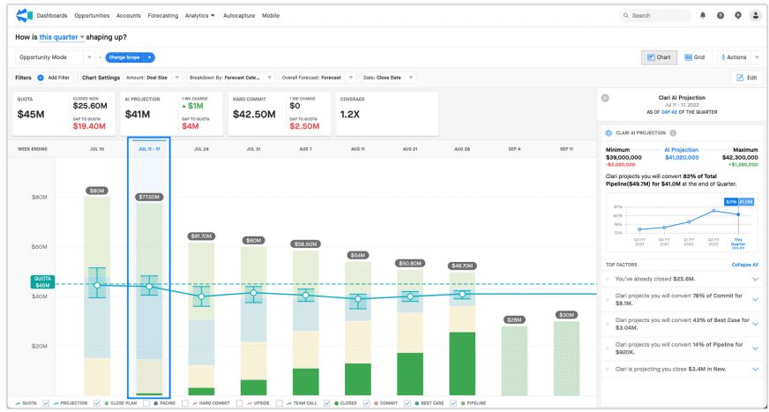Click the QUOTA line legend icon

19,403
